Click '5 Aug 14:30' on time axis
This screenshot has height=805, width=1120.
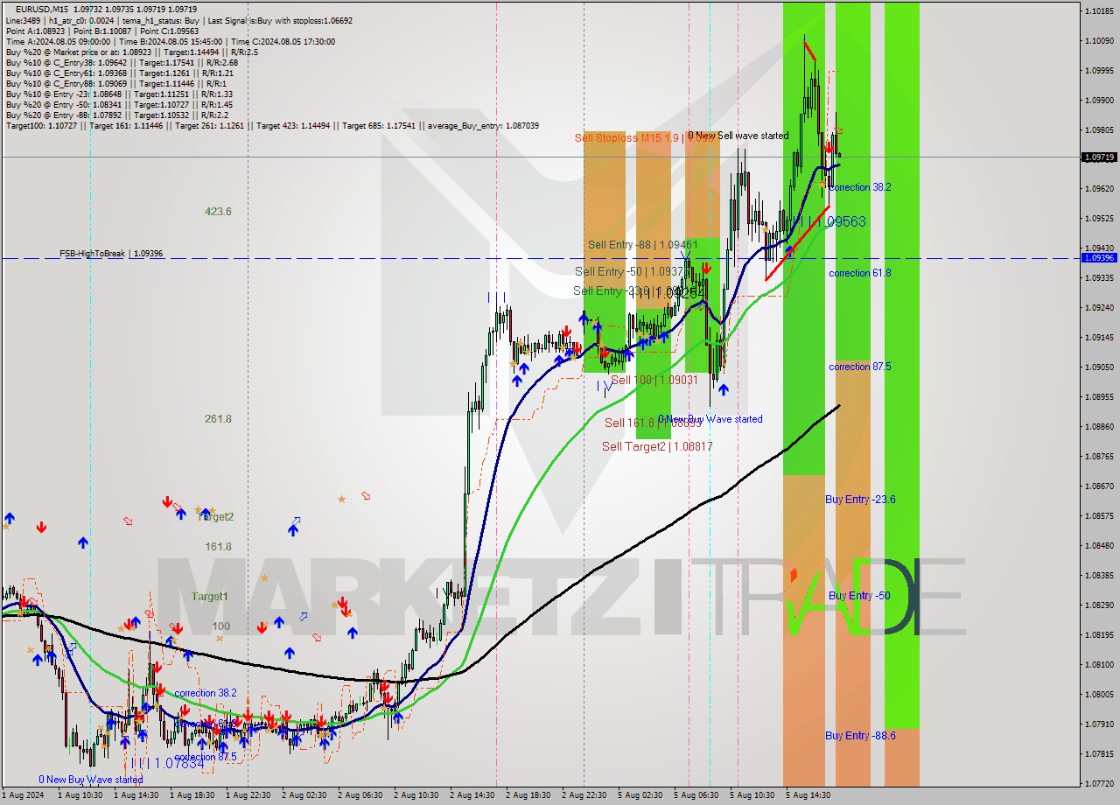coord(808,795)
